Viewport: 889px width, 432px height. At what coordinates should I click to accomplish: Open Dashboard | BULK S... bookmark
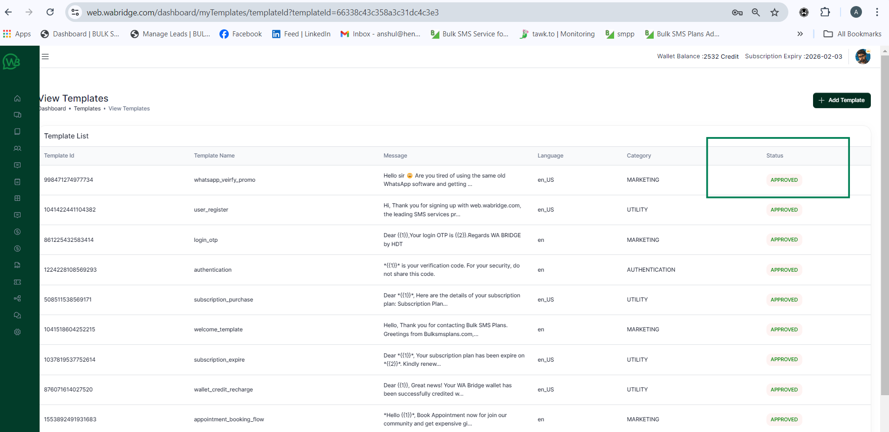click(x=80, y=34)
